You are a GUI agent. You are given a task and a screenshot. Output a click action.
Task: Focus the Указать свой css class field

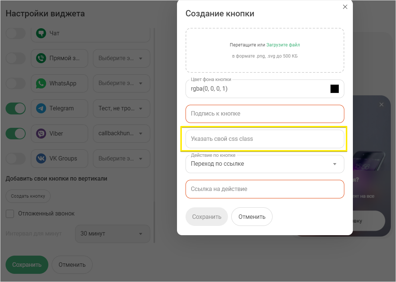click(x=265, y=139)
